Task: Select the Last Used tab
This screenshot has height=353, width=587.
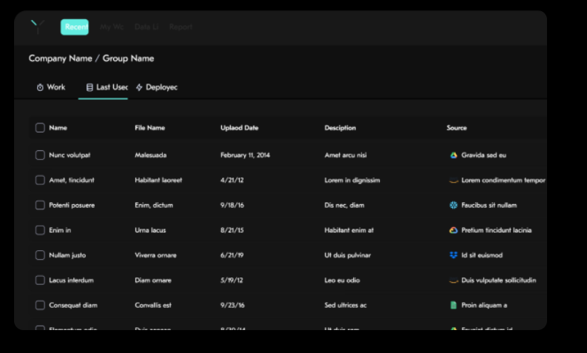Action: click(x=107, y=87)
